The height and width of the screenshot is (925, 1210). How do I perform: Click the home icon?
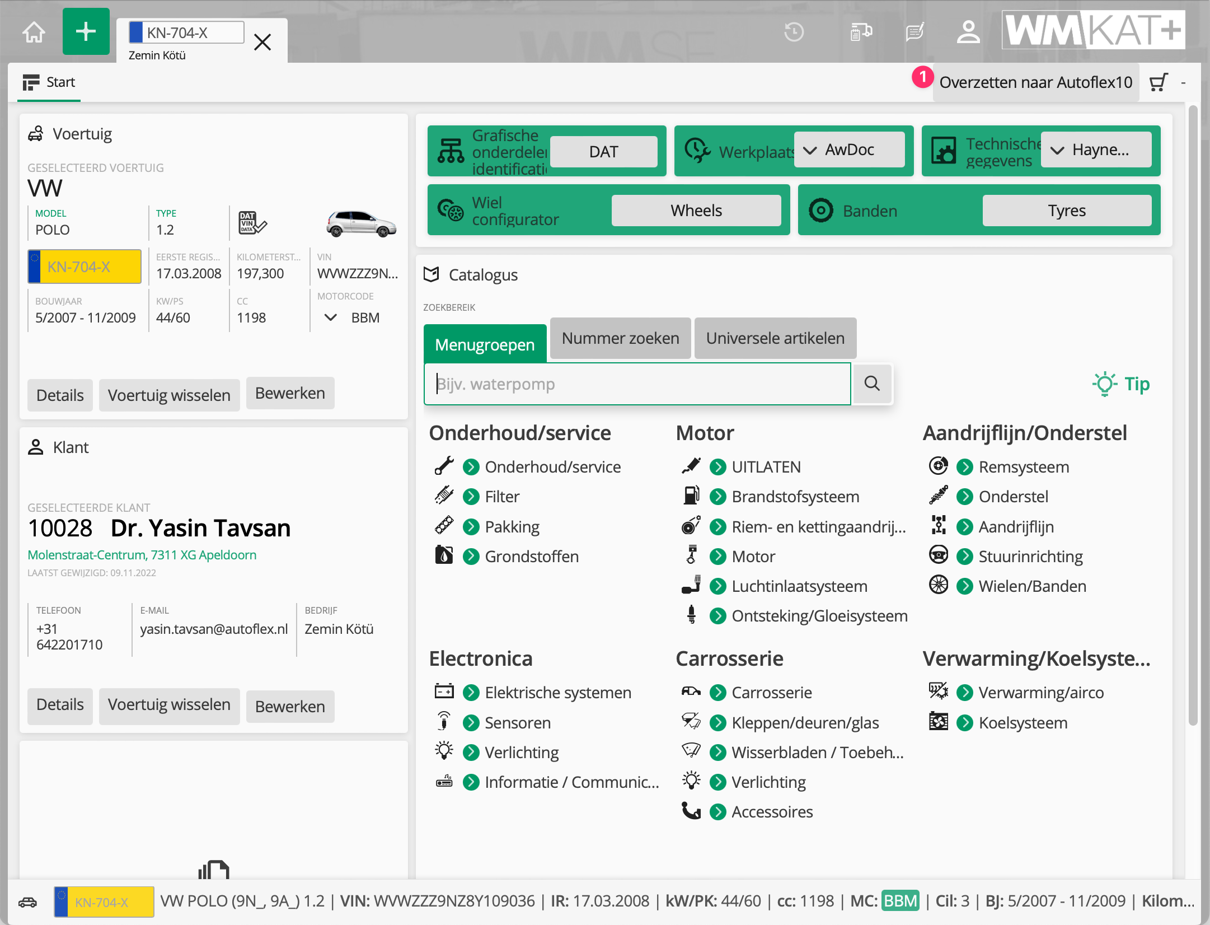click(x=34, y=32)
